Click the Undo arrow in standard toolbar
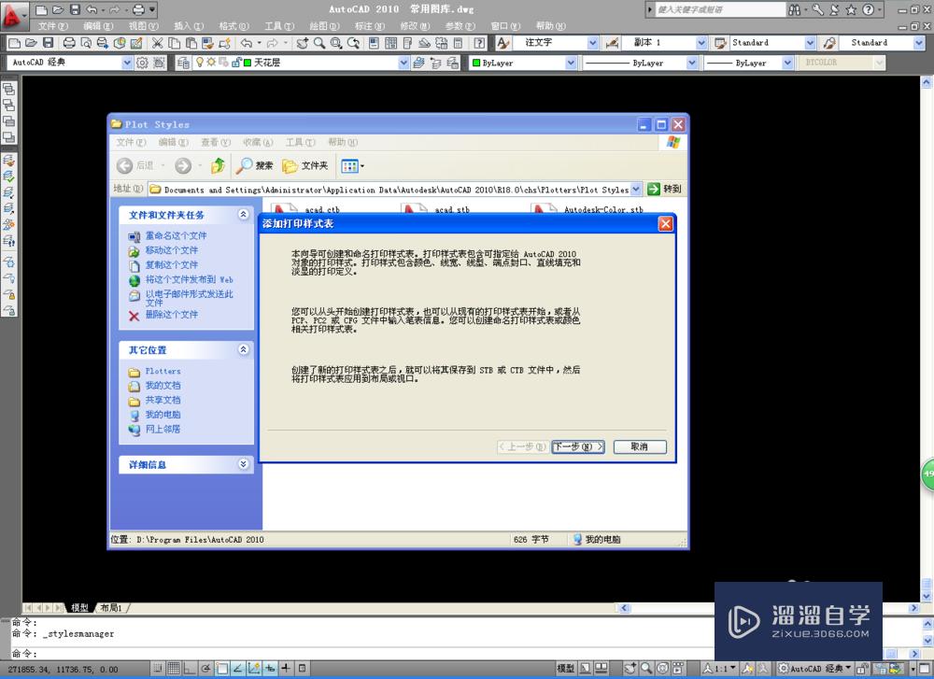 pyautogui.click(x=247, y=43)
